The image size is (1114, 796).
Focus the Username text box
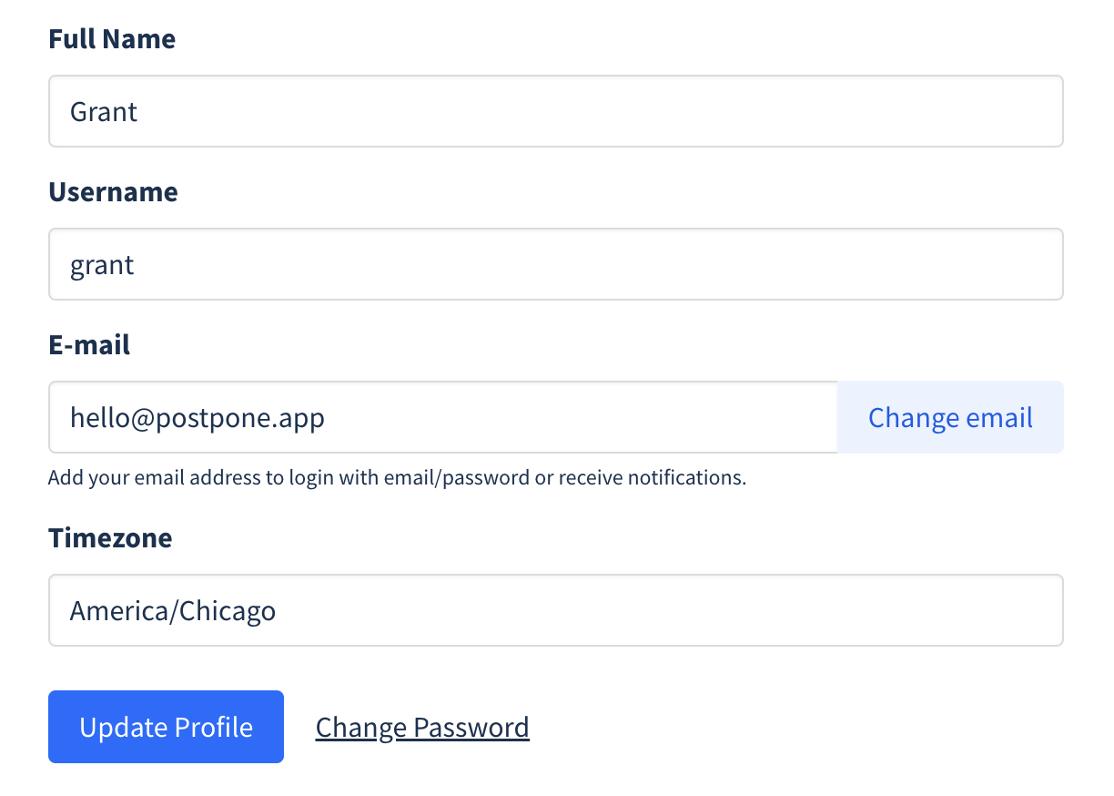[555, 264]
